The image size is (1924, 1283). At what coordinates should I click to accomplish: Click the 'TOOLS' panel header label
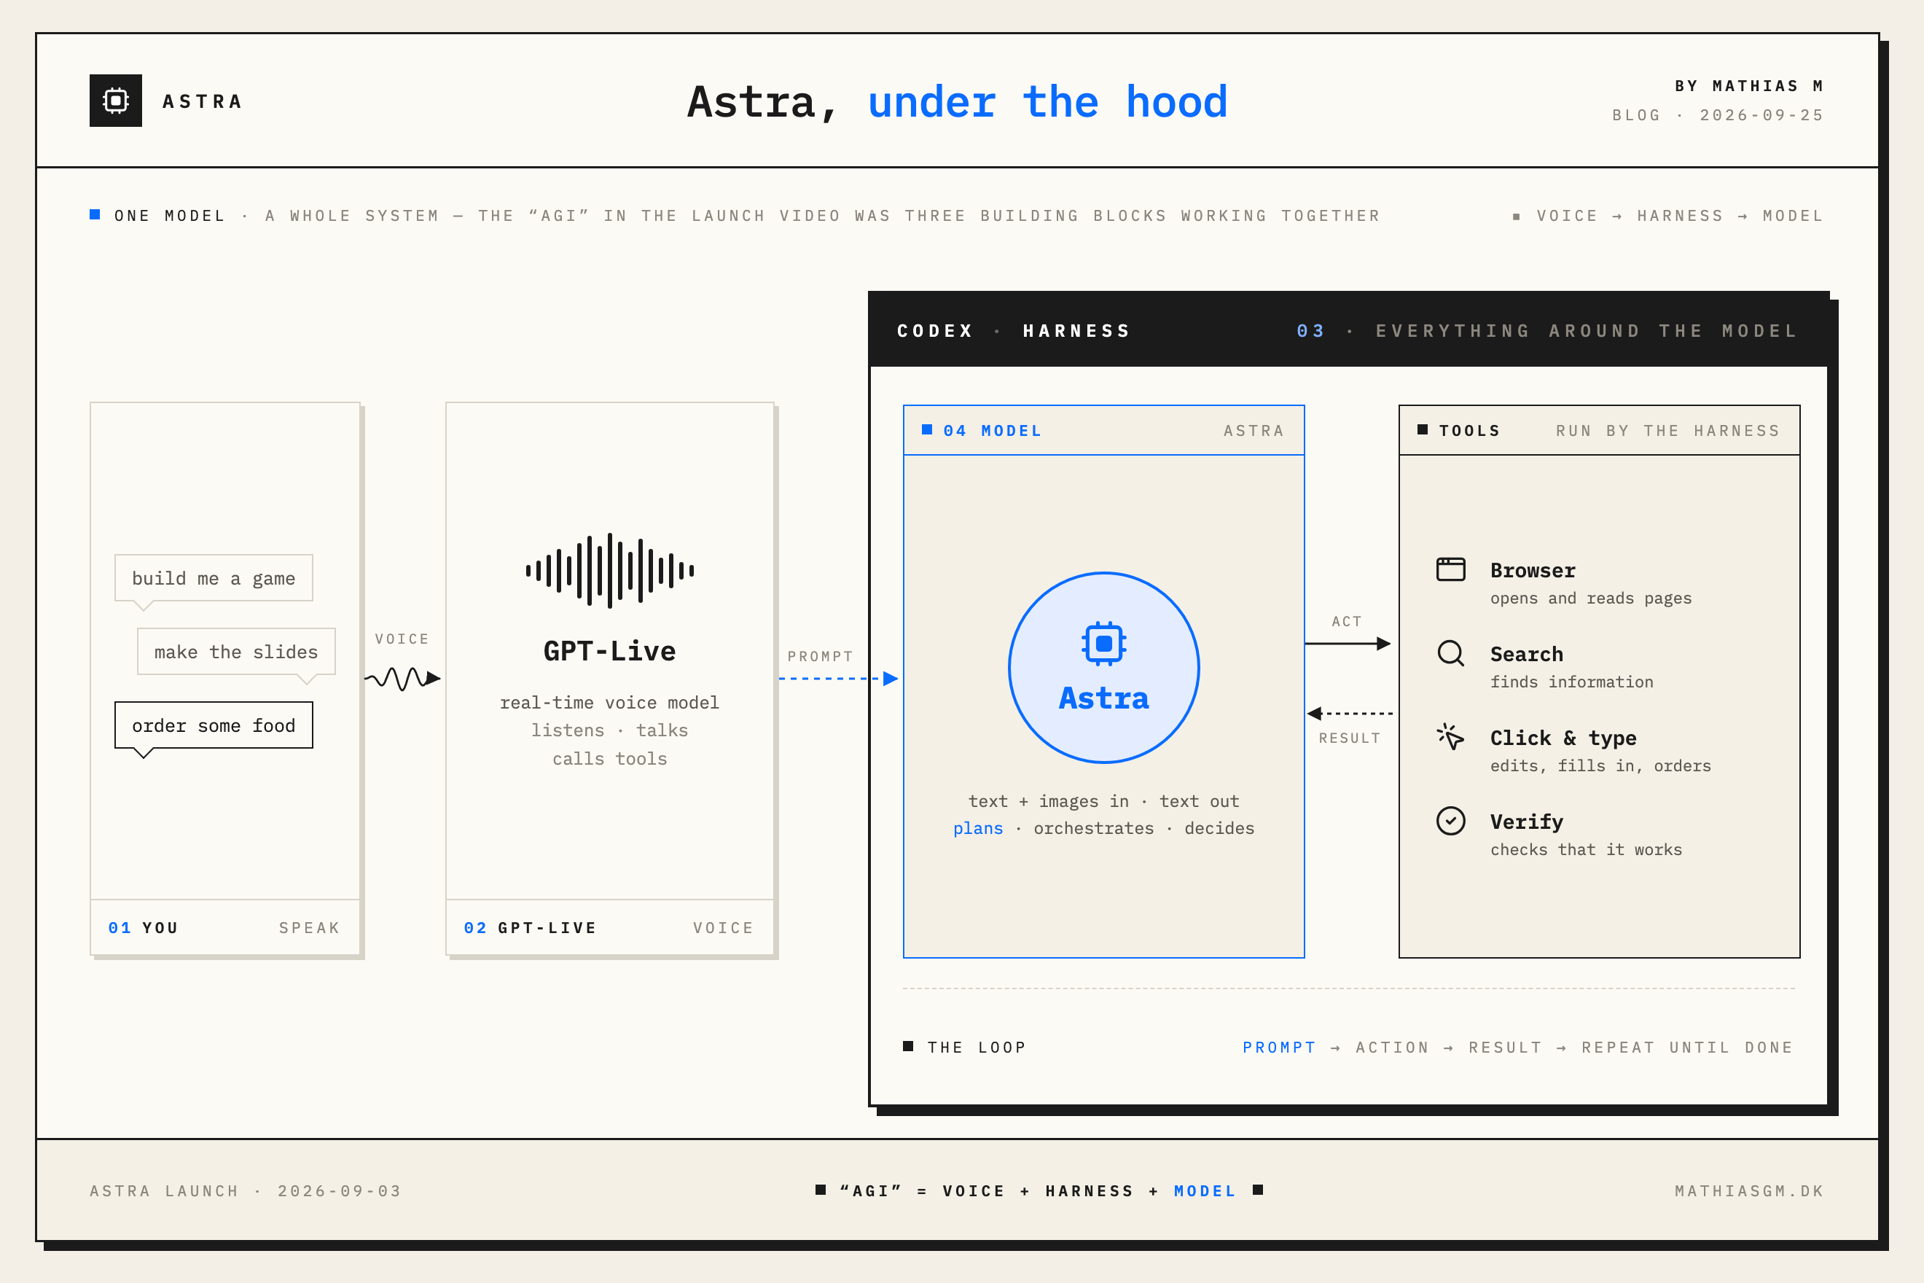pyautogui.click(x=1469, y=432)
